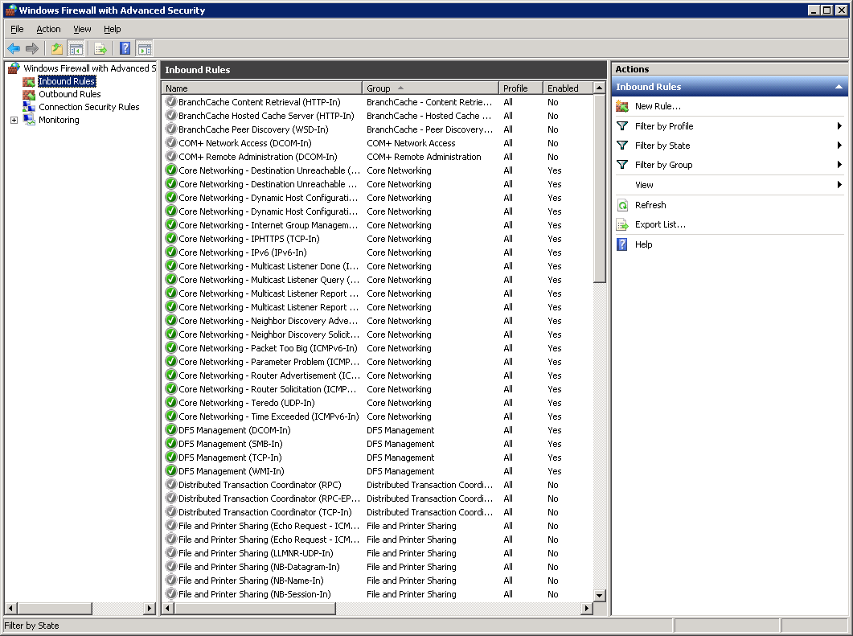Open the View submenu arrow in Actions
The width and height of the screenshot is (853, 636).
tap(839, 185)
